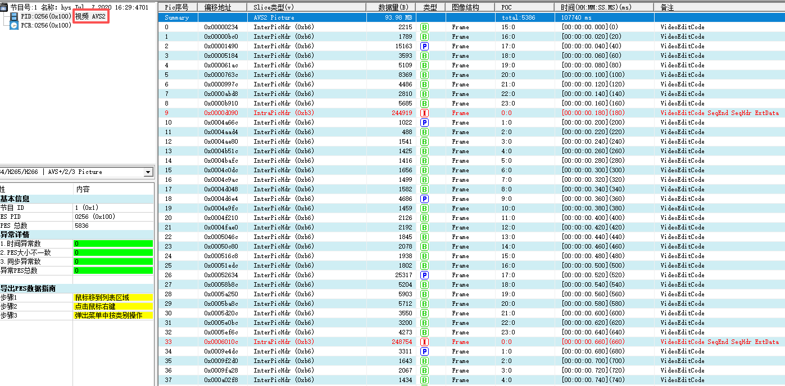The image size is (785, 386).
Task: Select the PCR:0256(0x100) tree item
Action: [x=46, y=25]
